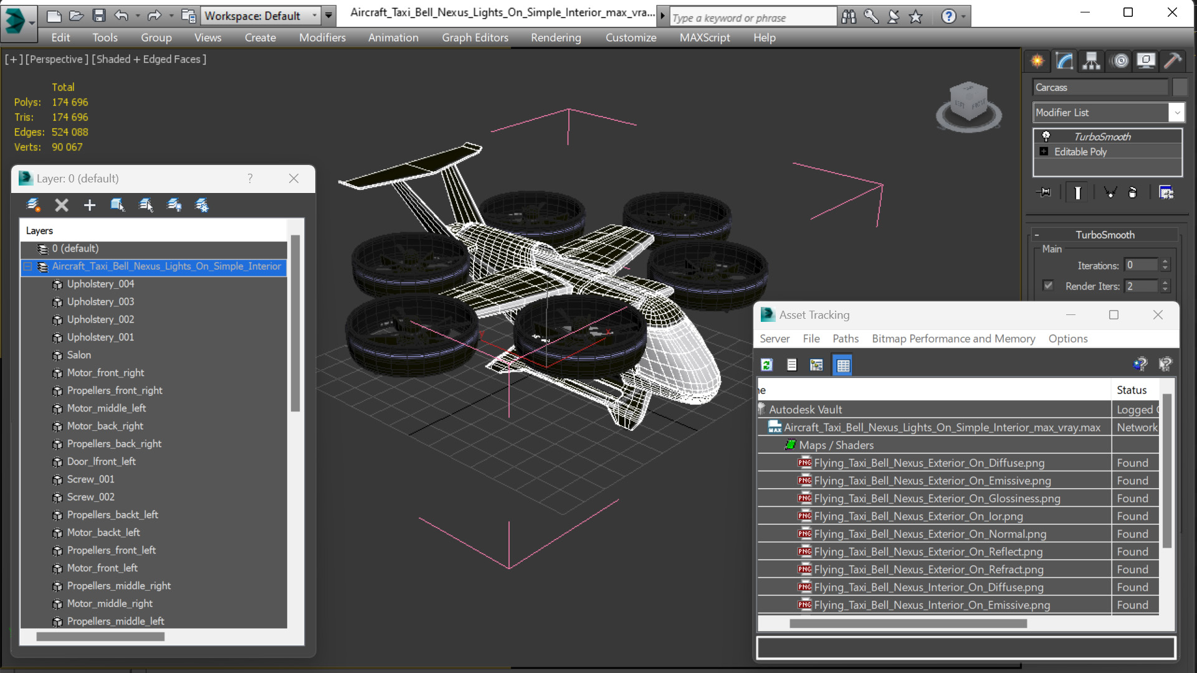
Task: Click the [Shaded + Edged Faces] label
Action: click(x=149, y=59)
